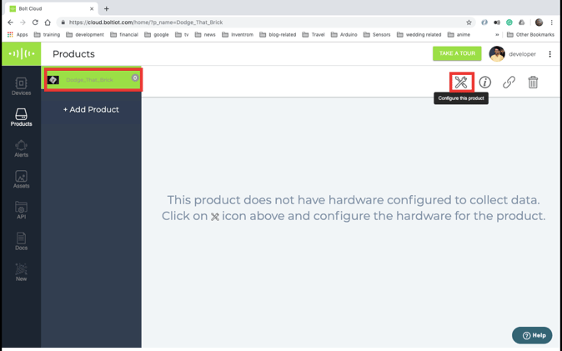Go to Alerts sidebar section
Screen dimensions: 562x351
tap(21, 148)
